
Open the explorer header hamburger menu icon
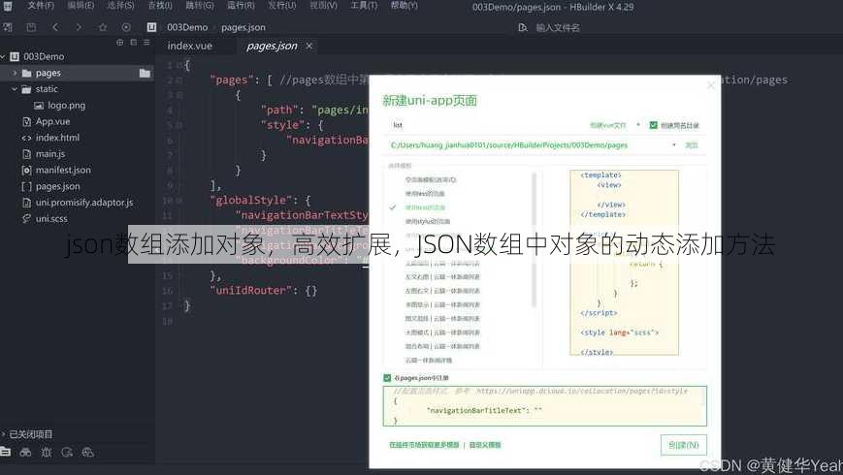coord(146,43)
